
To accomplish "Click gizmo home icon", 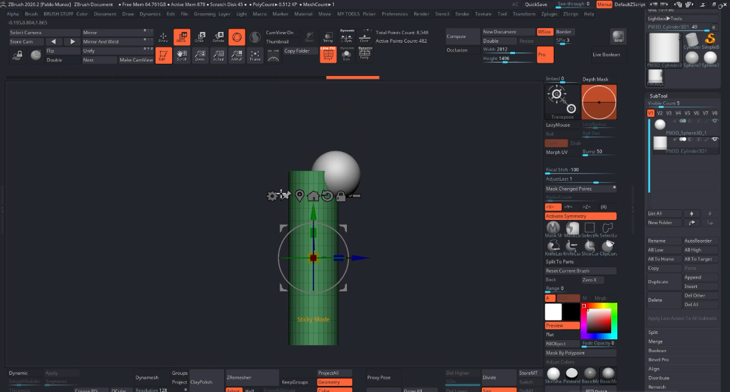I will tap(313, 196).
